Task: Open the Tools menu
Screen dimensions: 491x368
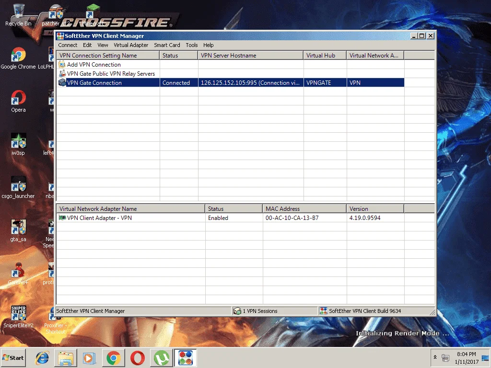Action: point(192,45)
